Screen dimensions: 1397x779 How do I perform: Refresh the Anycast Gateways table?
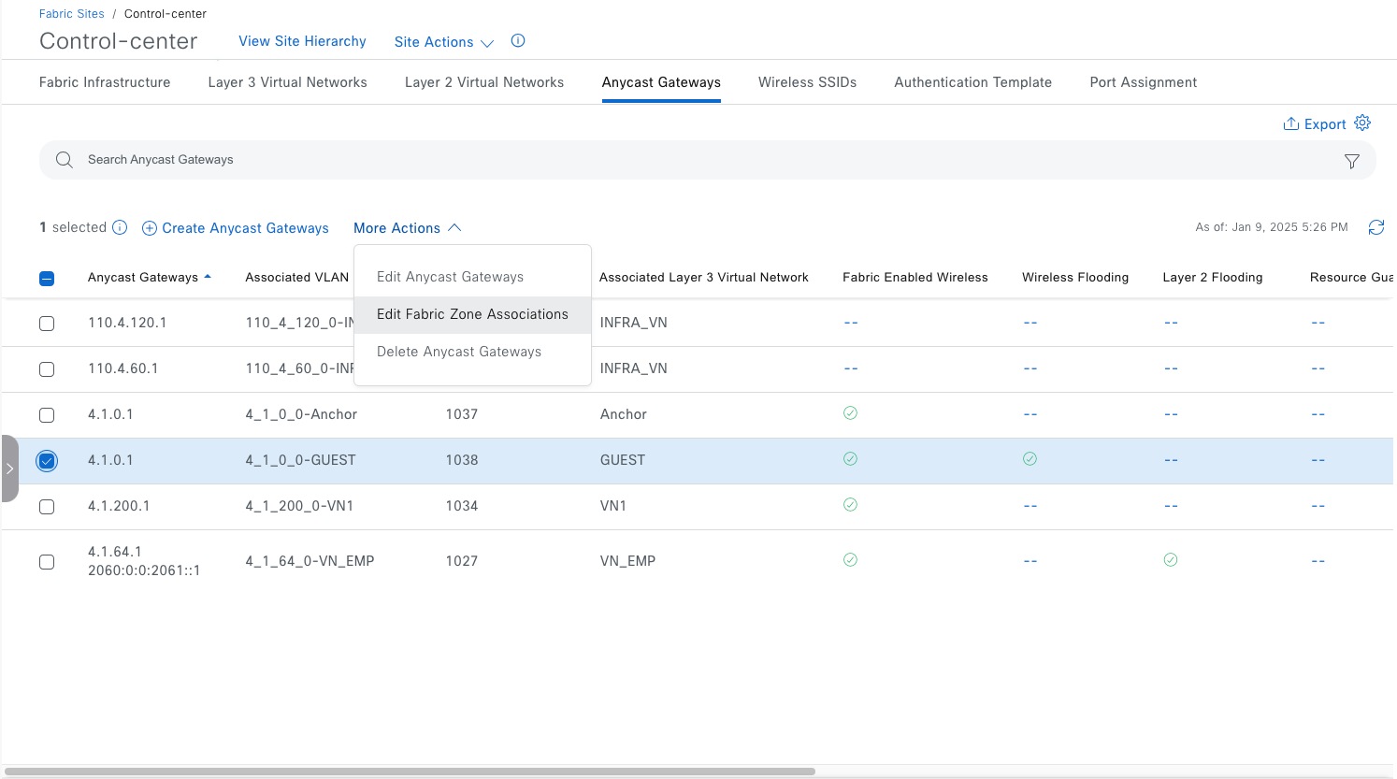[x=1375, y=227]
